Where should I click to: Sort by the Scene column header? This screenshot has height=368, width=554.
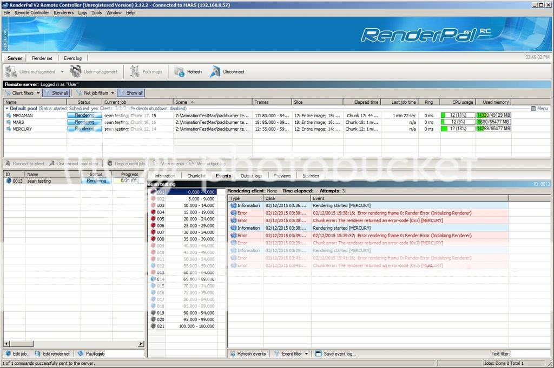(213, 102)
